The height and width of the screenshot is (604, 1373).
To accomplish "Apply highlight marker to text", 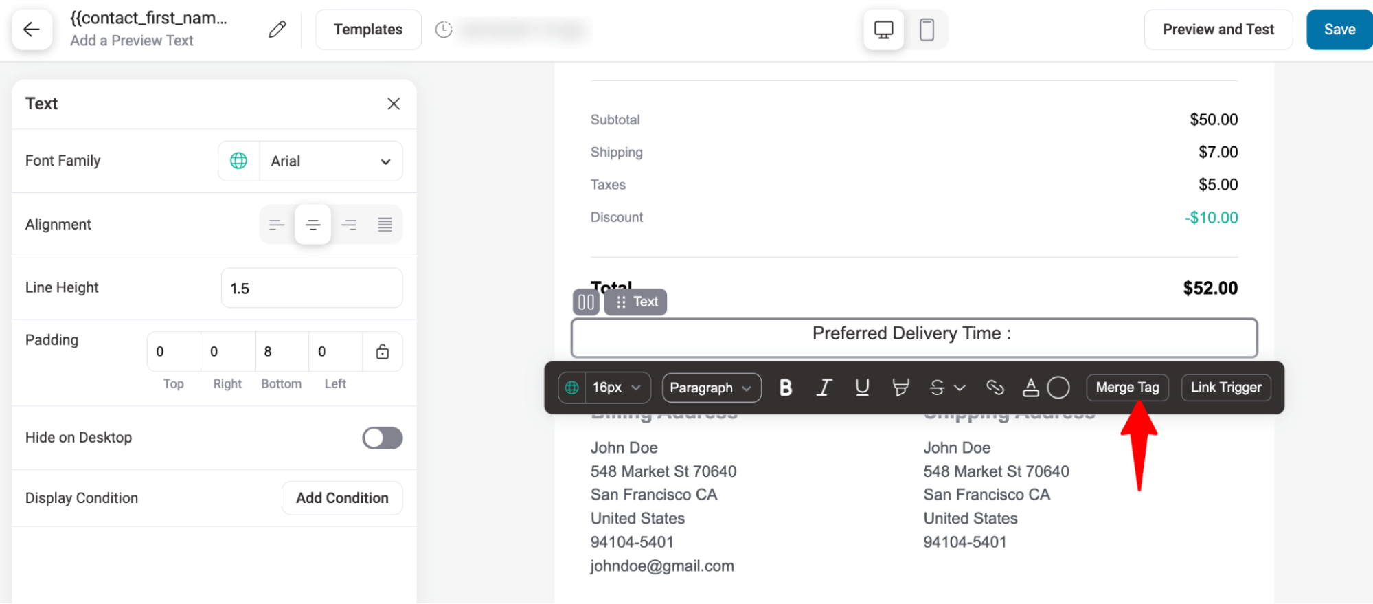I will 900,388.
